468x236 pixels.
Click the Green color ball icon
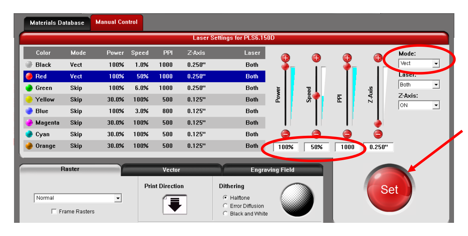point(29,88)
